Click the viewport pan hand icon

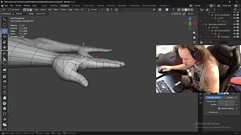pyautogui.click(x=194, y=37)
